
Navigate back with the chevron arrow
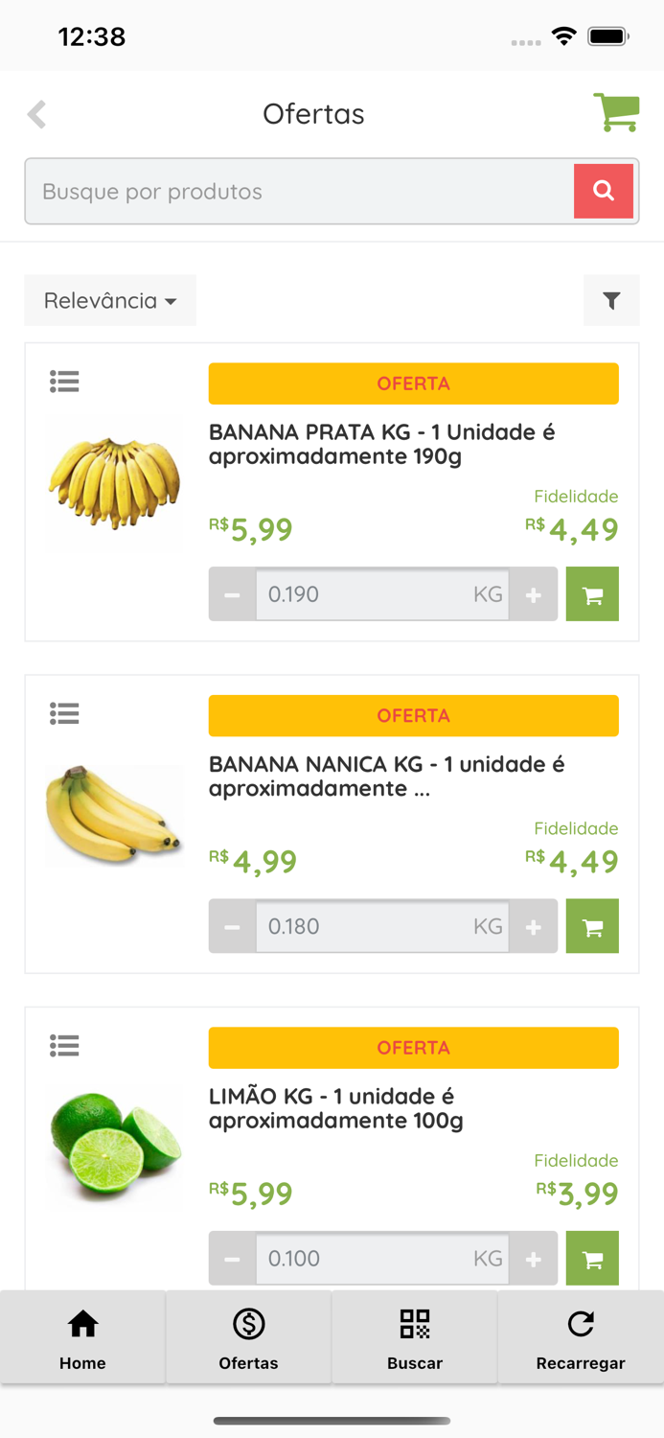(35, 113)
